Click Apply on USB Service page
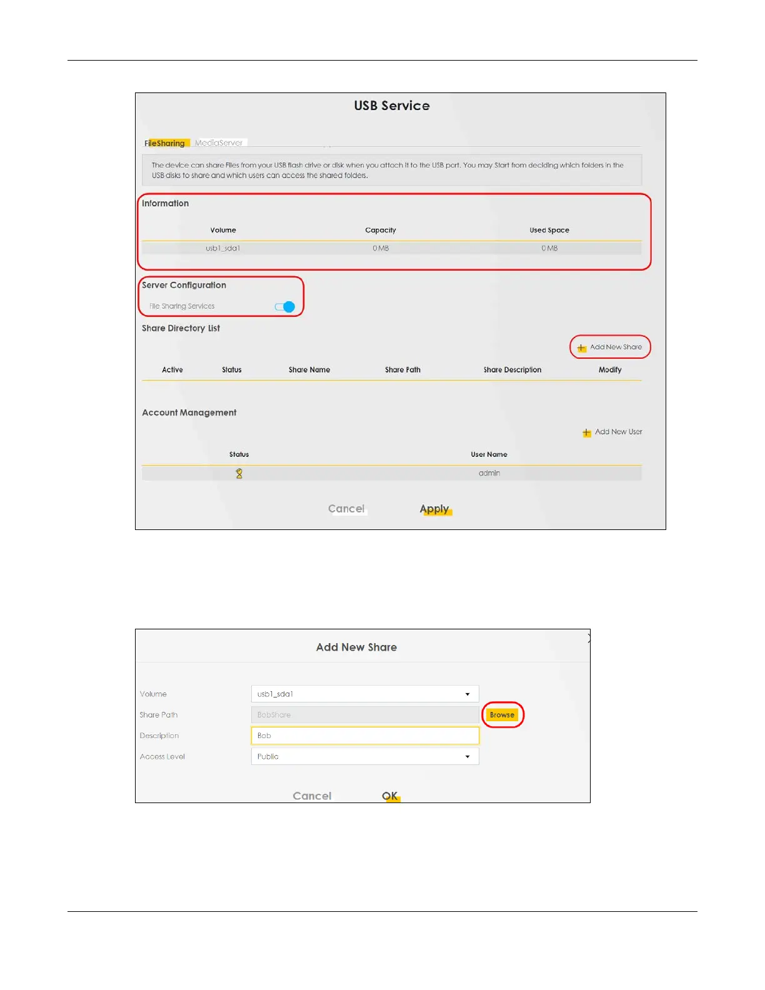The image size is (765, 990). [435, 509]
